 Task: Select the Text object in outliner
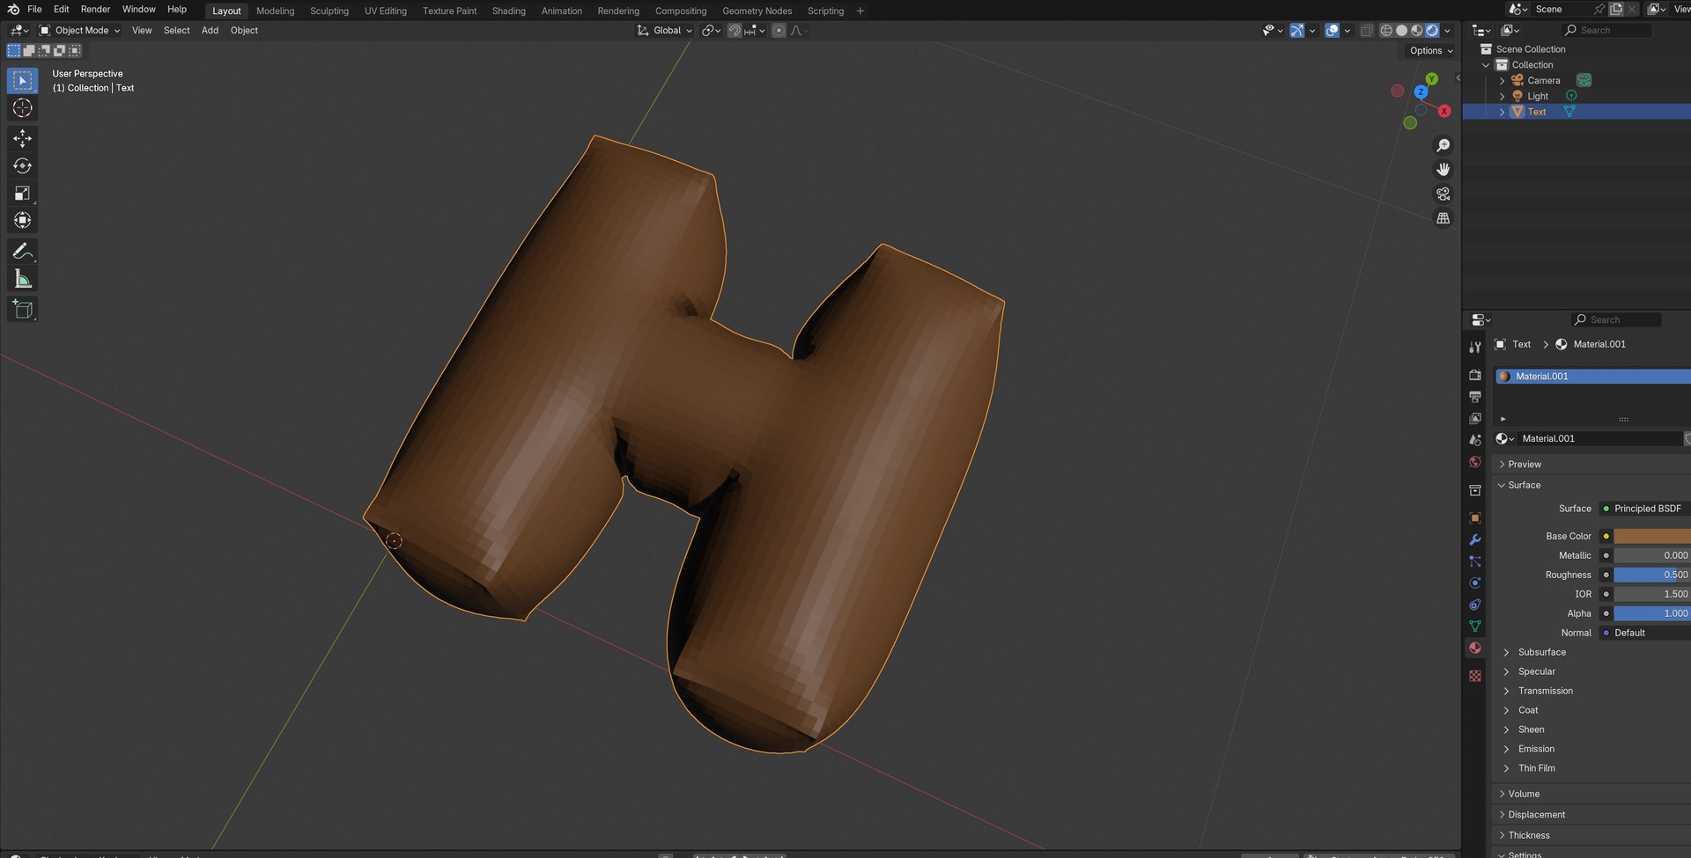(1537, 112)
